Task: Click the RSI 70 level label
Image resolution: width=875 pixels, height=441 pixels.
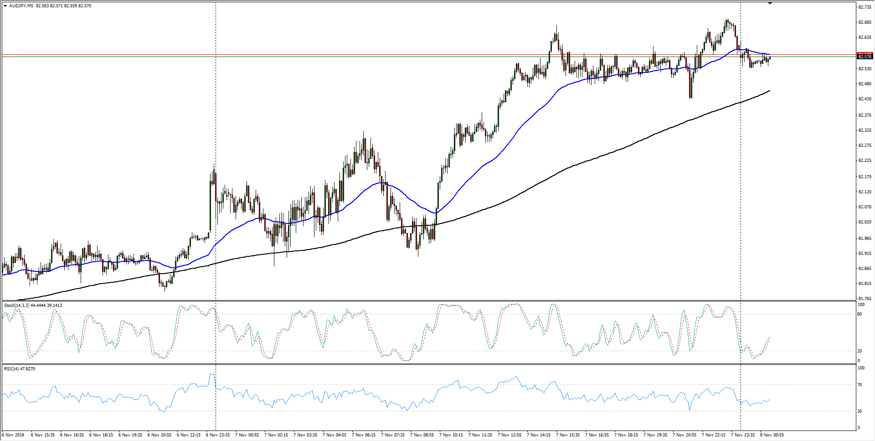Action: (x=860, y=385)
